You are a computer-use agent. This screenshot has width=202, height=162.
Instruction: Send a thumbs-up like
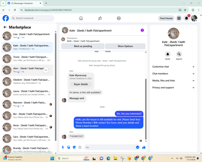144,147
